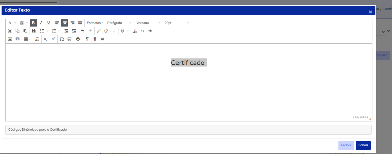Insert a numbered list
Image resolution: width=392 pixels, height=154 pixels.
coord(54,31)
